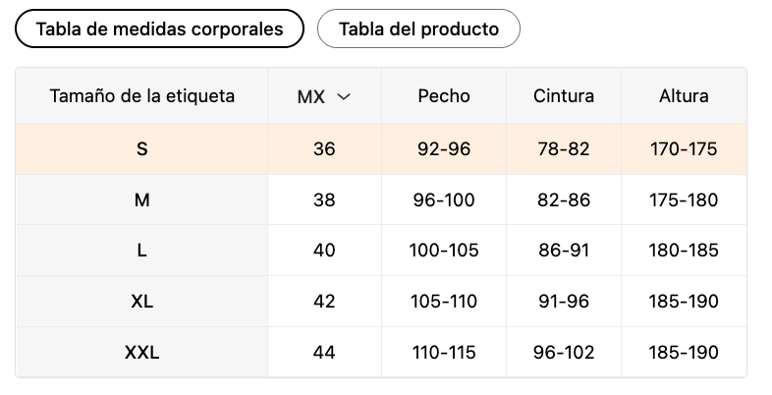Open the MX size system dropdown
This screenshot has height=395, width=772.
coord(324,96)
